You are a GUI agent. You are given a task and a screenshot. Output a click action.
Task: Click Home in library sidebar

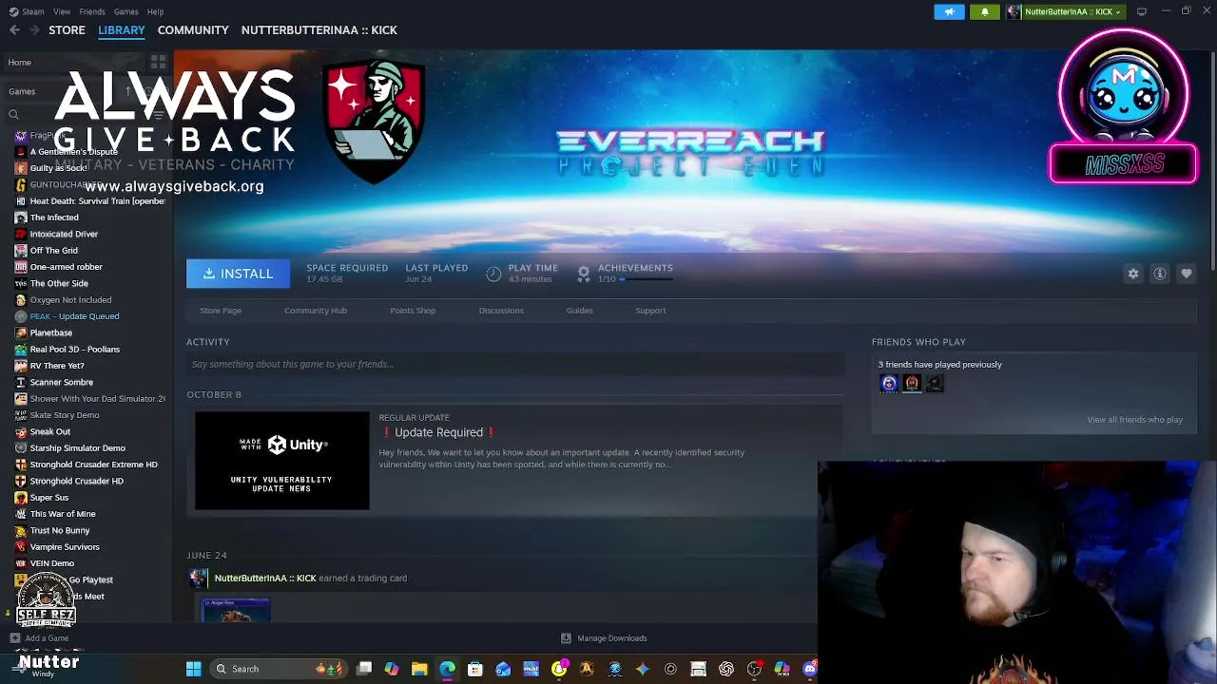(19, 63)
